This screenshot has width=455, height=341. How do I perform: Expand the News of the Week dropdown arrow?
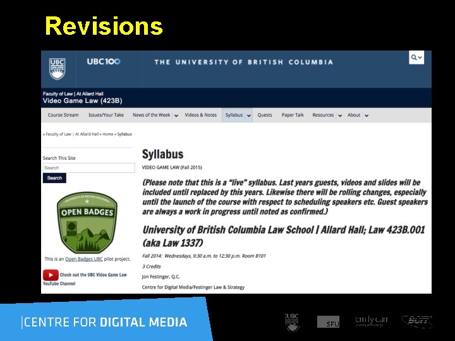[176, 116]
